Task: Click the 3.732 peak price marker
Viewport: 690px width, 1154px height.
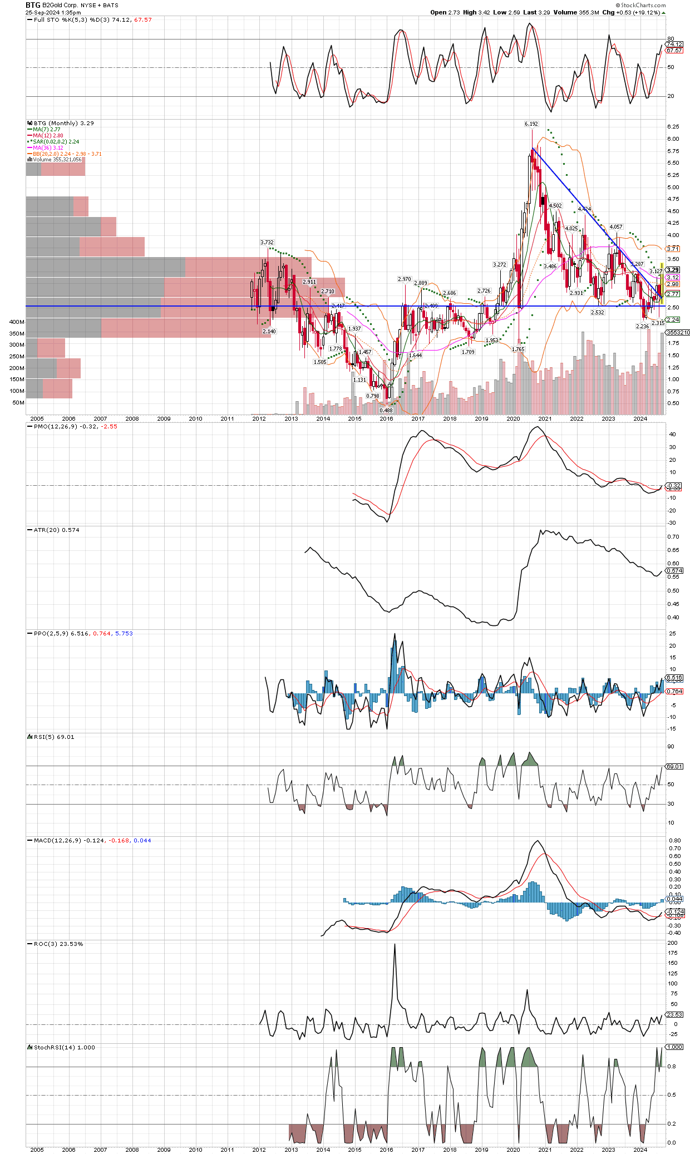Action: click(267, 243)
